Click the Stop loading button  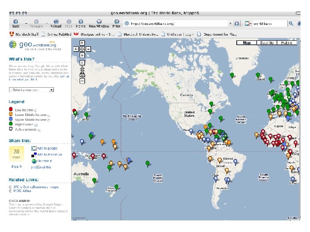(68, 24)
